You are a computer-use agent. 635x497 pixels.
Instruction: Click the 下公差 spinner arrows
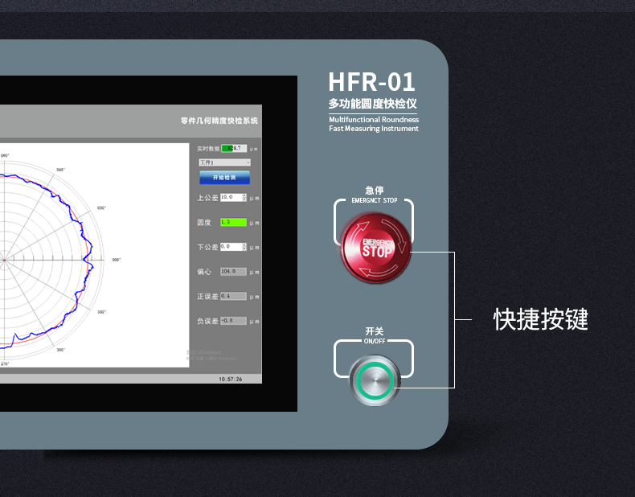click(244, 247)
